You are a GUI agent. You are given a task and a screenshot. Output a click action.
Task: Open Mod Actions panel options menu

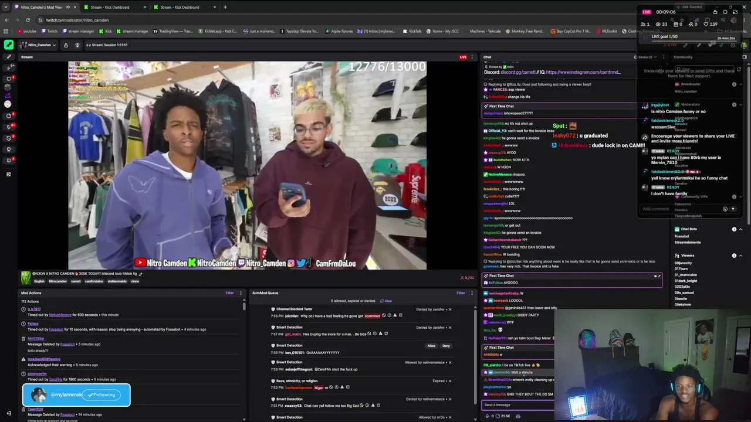(x=242, y=293)
